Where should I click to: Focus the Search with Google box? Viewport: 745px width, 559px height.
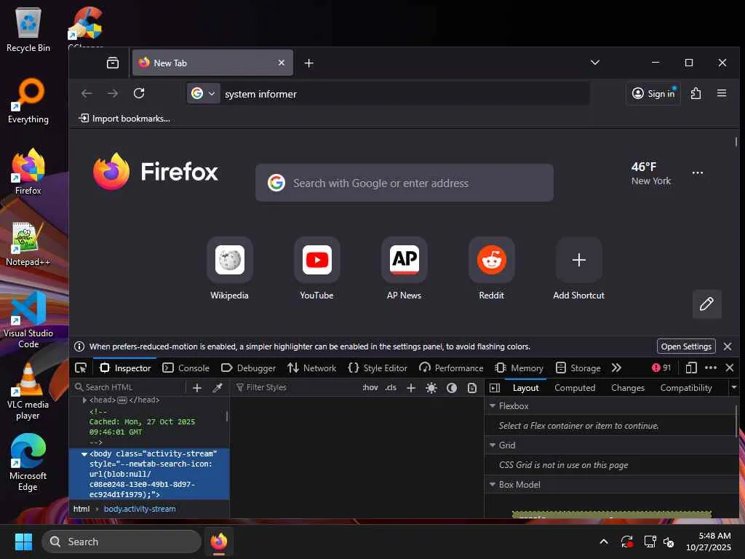[405, 183]
